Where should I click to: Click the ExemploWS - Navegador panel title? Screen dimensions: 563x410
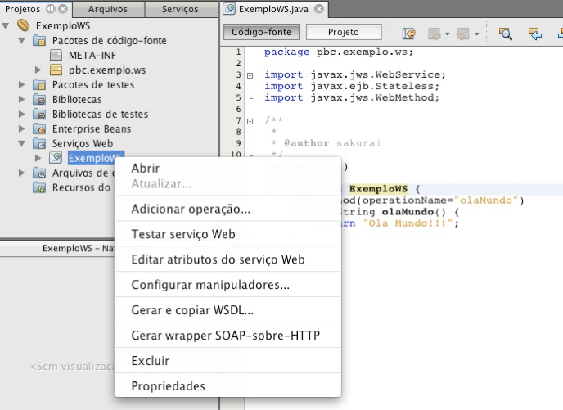tap(79, 248)
